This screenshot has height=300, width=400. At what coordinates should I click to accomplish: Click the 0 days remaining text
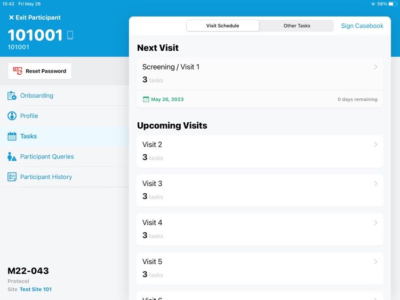click(357, 99)
